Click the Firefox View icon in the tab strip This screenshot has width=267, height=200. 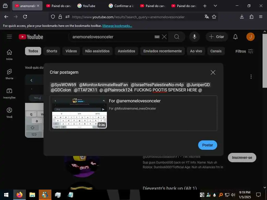[5, 6]
